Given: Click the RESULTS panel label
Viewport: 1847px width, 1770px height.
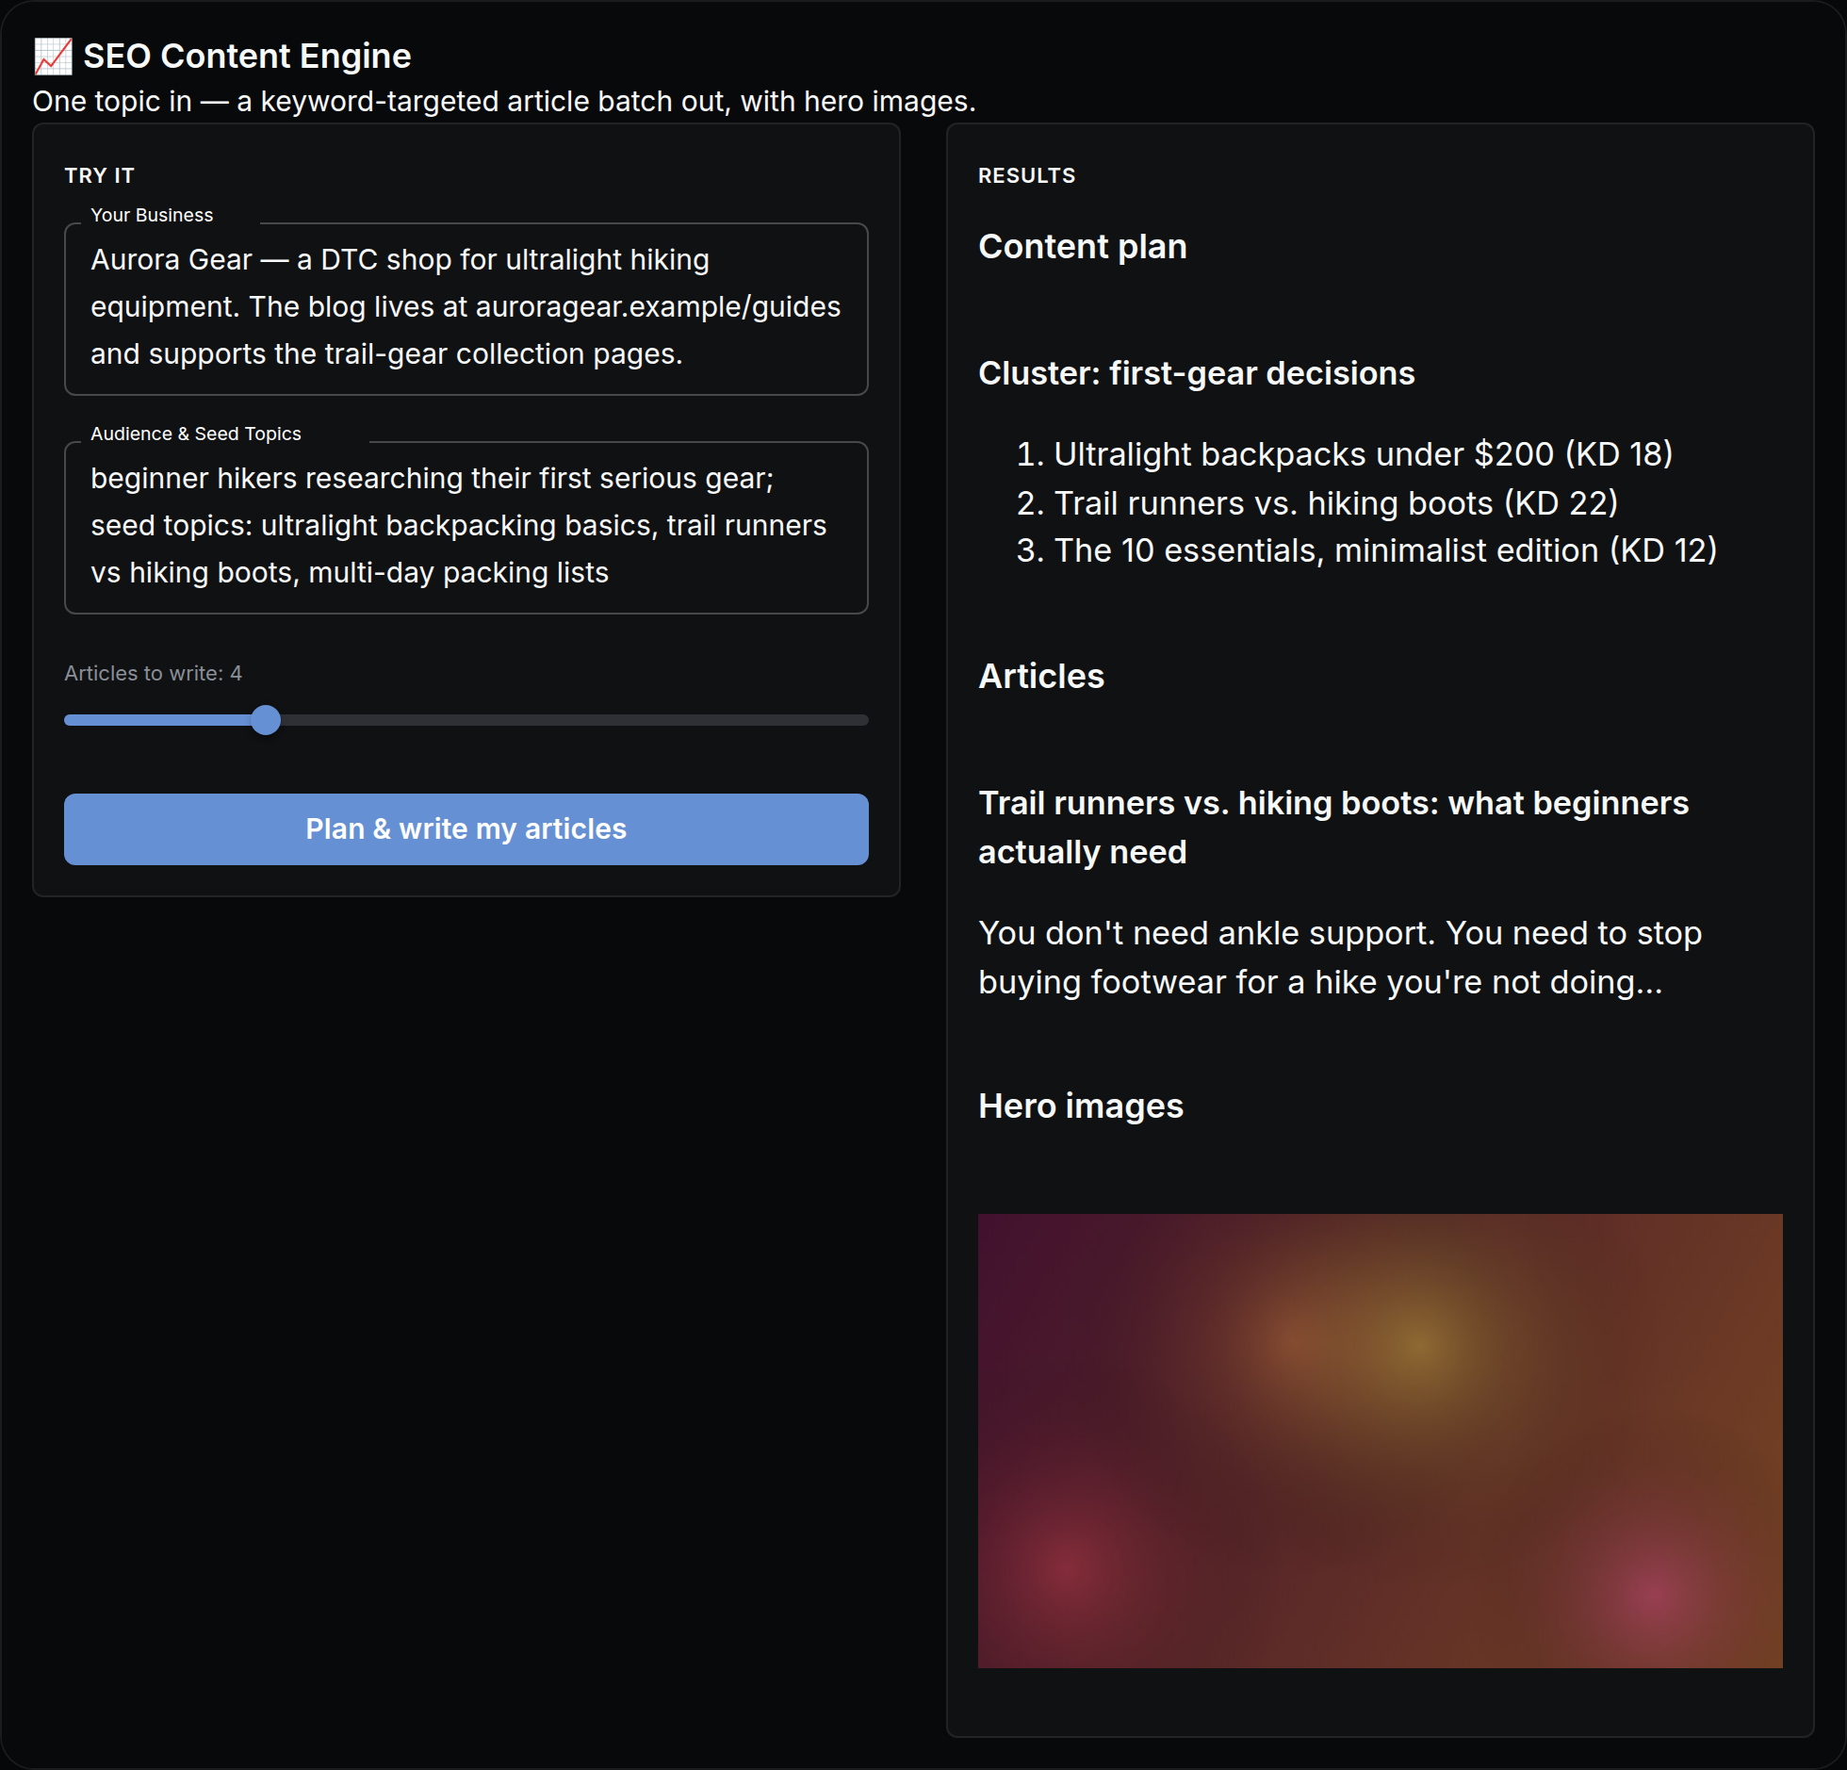Looking at the screenshot, I should pos(1026,175).
